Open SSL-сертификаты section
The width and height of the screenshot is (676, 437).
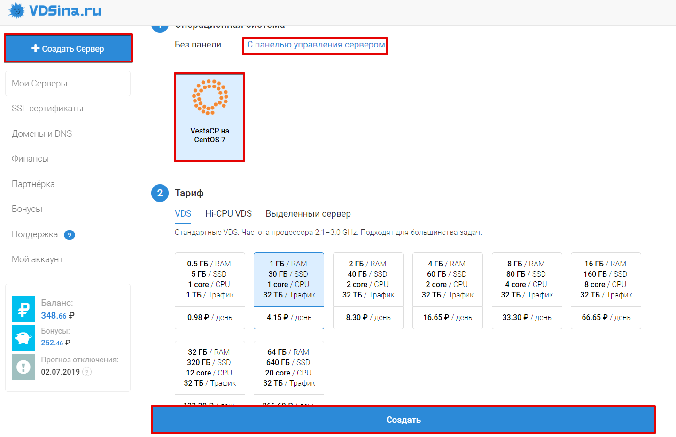point(47,109)
